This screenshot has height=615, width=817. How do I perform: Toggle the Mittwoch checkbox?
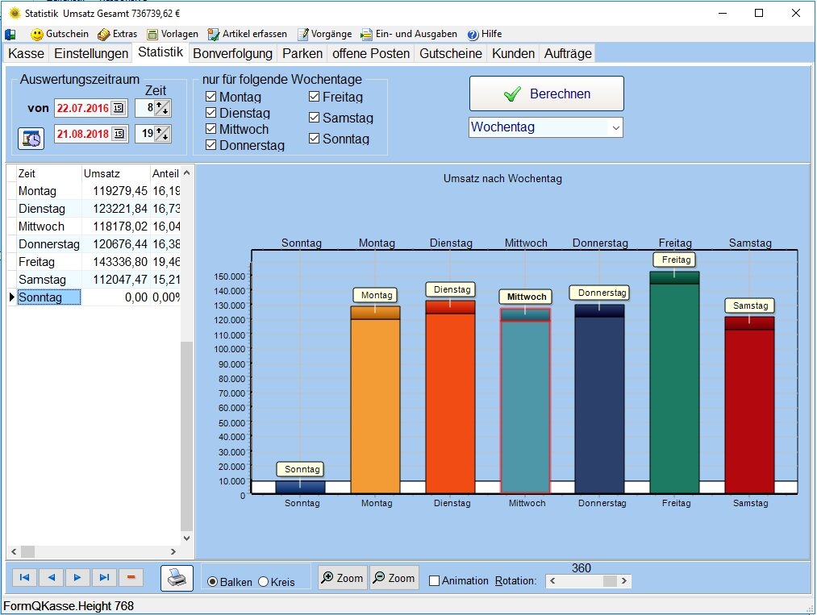click(211, 129)
